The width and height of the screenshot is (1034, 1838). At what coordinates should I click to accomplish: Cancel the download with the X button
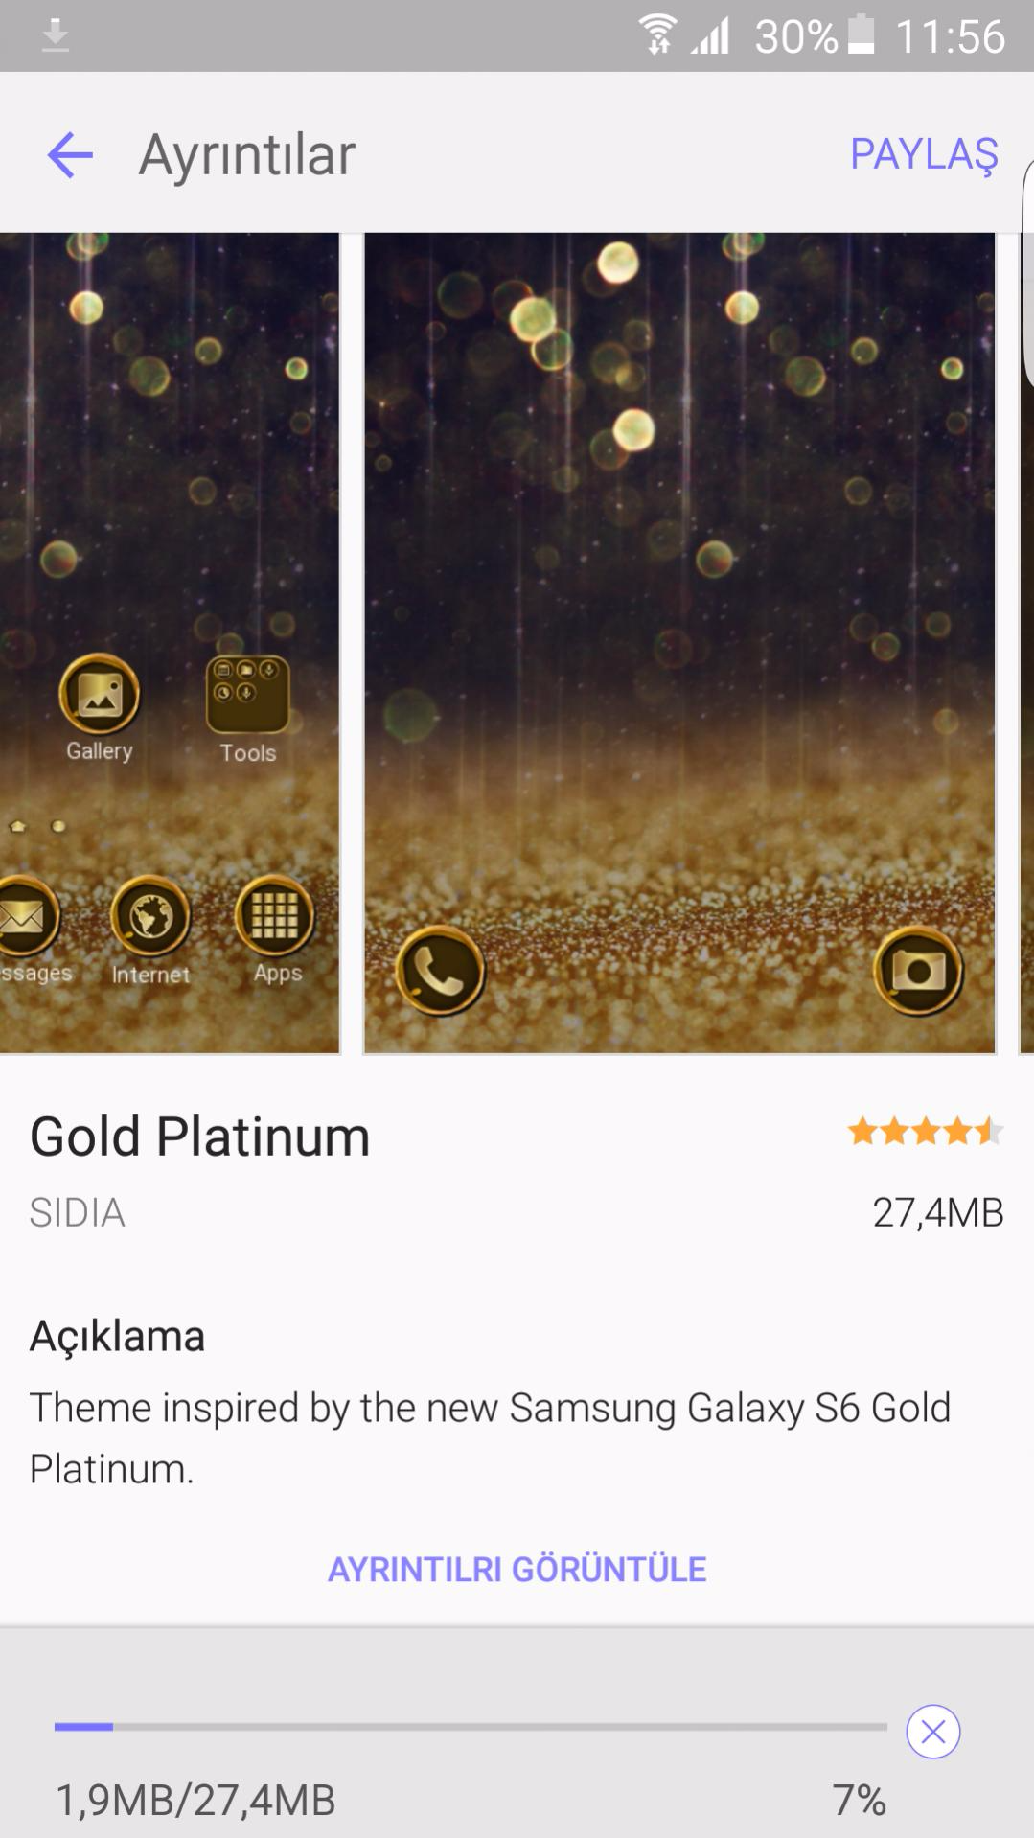tap(932, 1732)
